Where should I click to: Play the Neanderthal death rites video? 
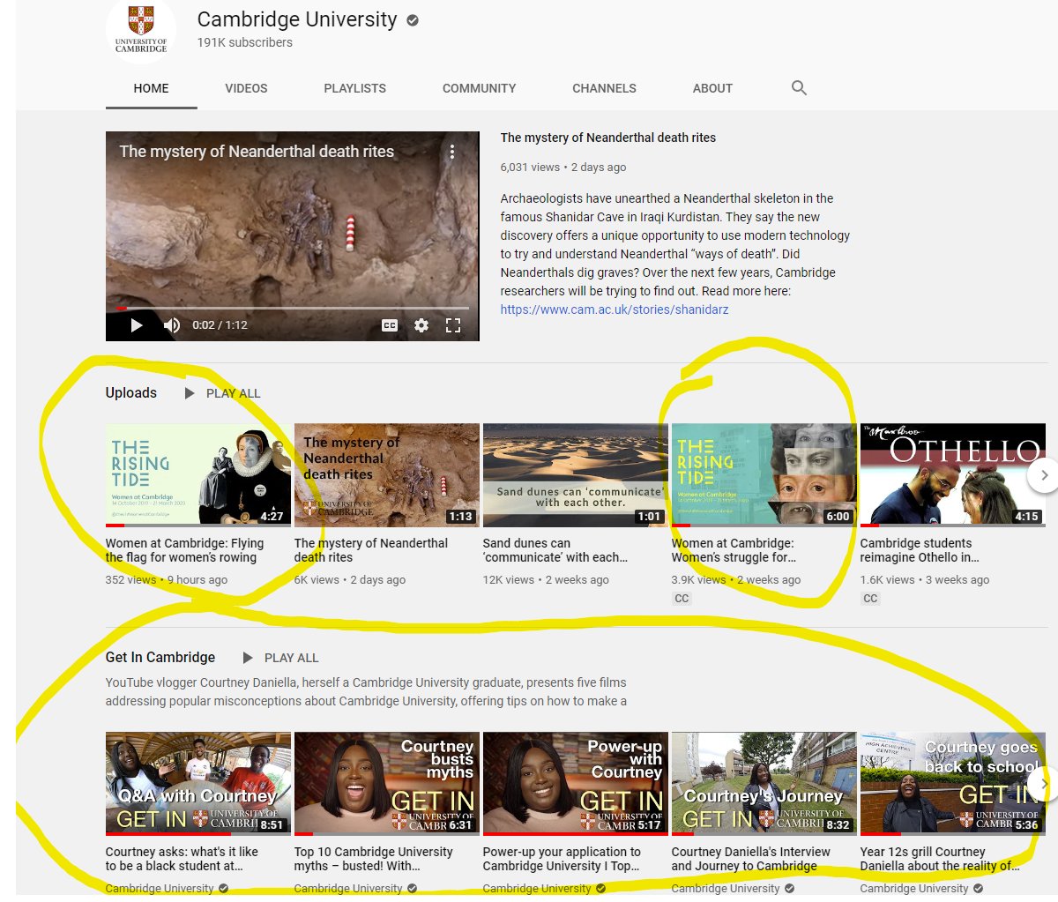[x=136, y=325]
